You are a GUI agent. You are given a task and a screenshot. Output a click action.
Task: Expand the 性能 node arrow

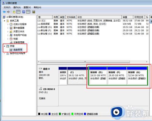click(x=8, y=39)
